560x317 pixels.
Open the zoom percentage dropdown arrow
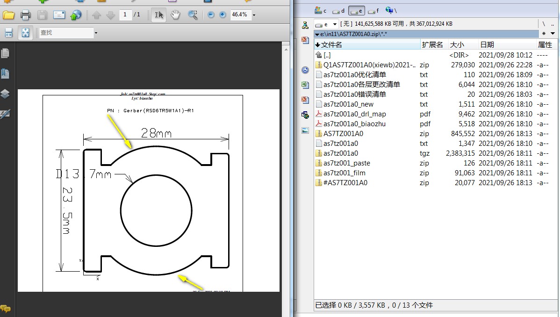click(254, 15)
